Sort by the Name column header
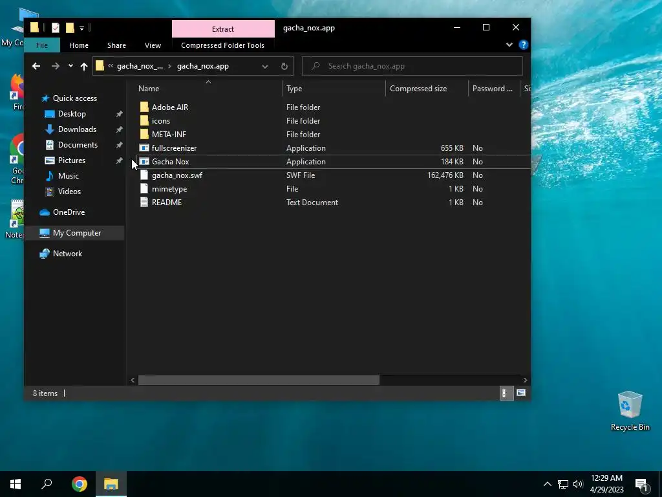The image size is (662, 497). [x=209, y=88]
